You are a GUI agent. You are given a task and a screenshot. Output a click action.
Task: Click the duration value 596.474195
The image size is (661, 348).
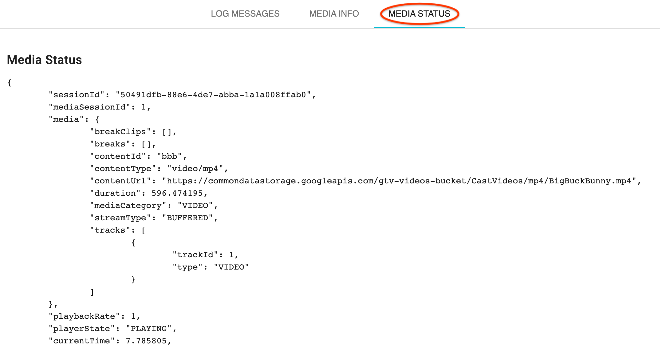coord(177,193)
